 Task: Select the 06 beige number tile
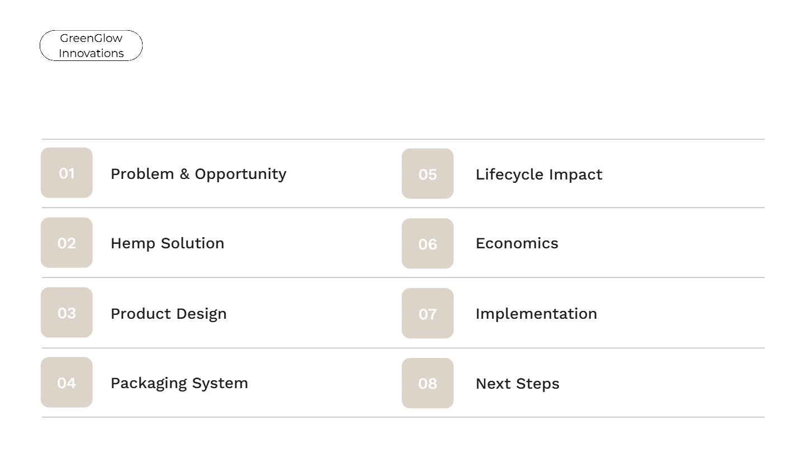[428, 244]
